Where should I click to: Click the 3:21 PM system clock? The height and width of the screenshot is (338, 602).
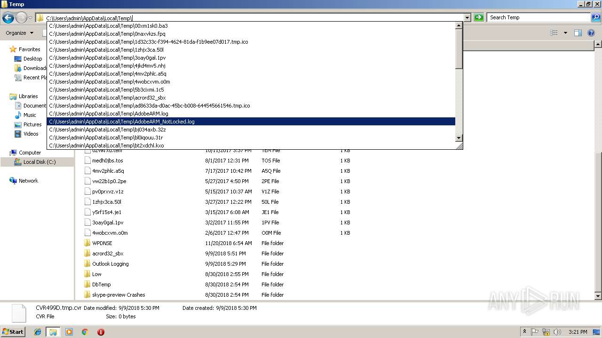[x=578, y=332]
